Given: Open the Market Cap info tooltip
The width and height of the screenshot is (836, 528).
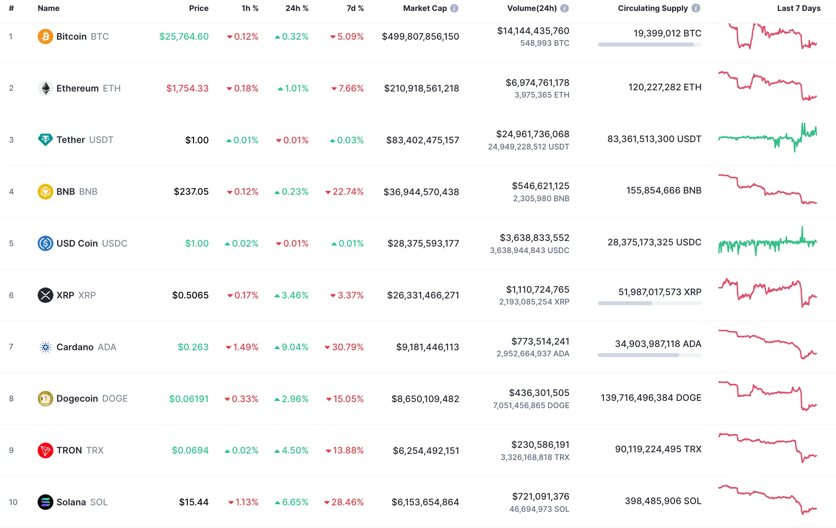Looking at the screenshot, I should click(x=455, y=8).
